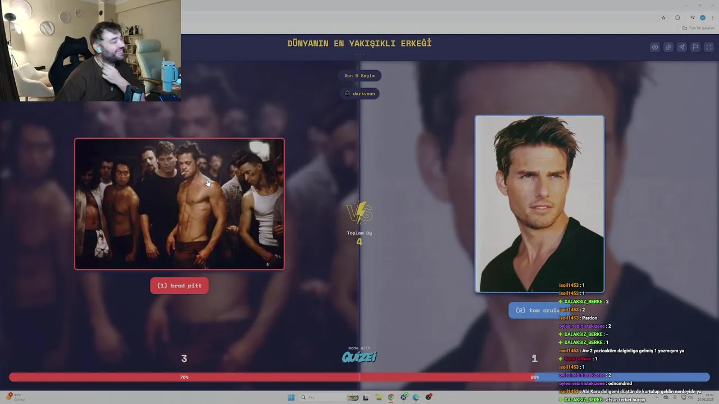Open the weather widget in taskbar
This screenshot has width=719, height=404.
point(16,397)
